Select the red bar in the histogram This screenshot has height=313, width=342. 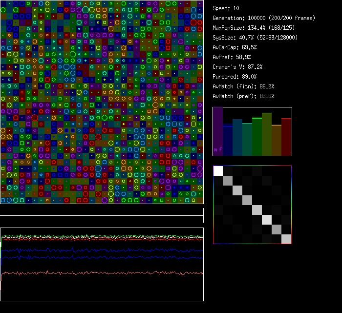click(x=286, y=137)
